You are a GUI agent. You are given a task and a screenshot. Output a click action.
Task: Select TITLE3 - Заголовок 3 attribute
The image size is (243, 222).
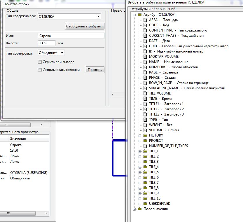click(x=166, y=114)
